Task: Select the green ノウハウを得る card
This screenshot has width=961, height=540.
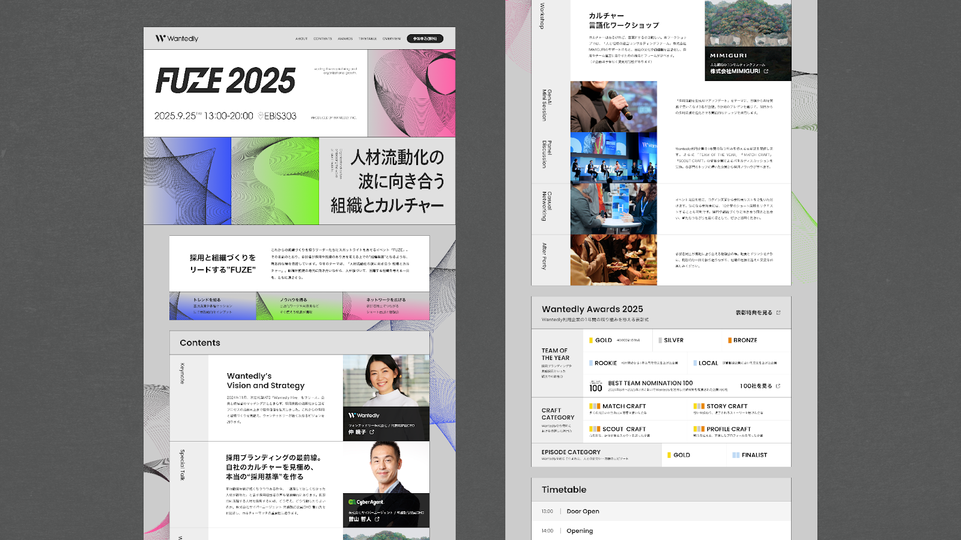Action: point(300,306)
